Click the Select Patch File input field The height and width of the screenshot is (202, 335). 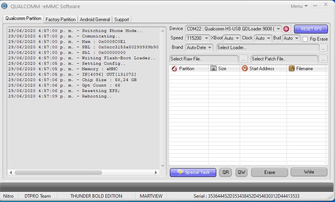[x=284, y=59]
